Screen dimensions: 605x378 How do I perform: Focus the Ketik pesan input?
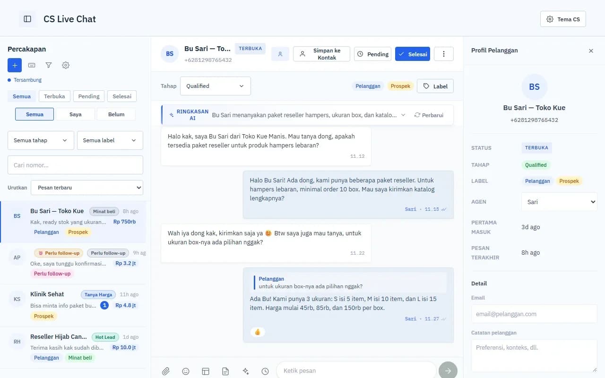(x=356, y=371)
